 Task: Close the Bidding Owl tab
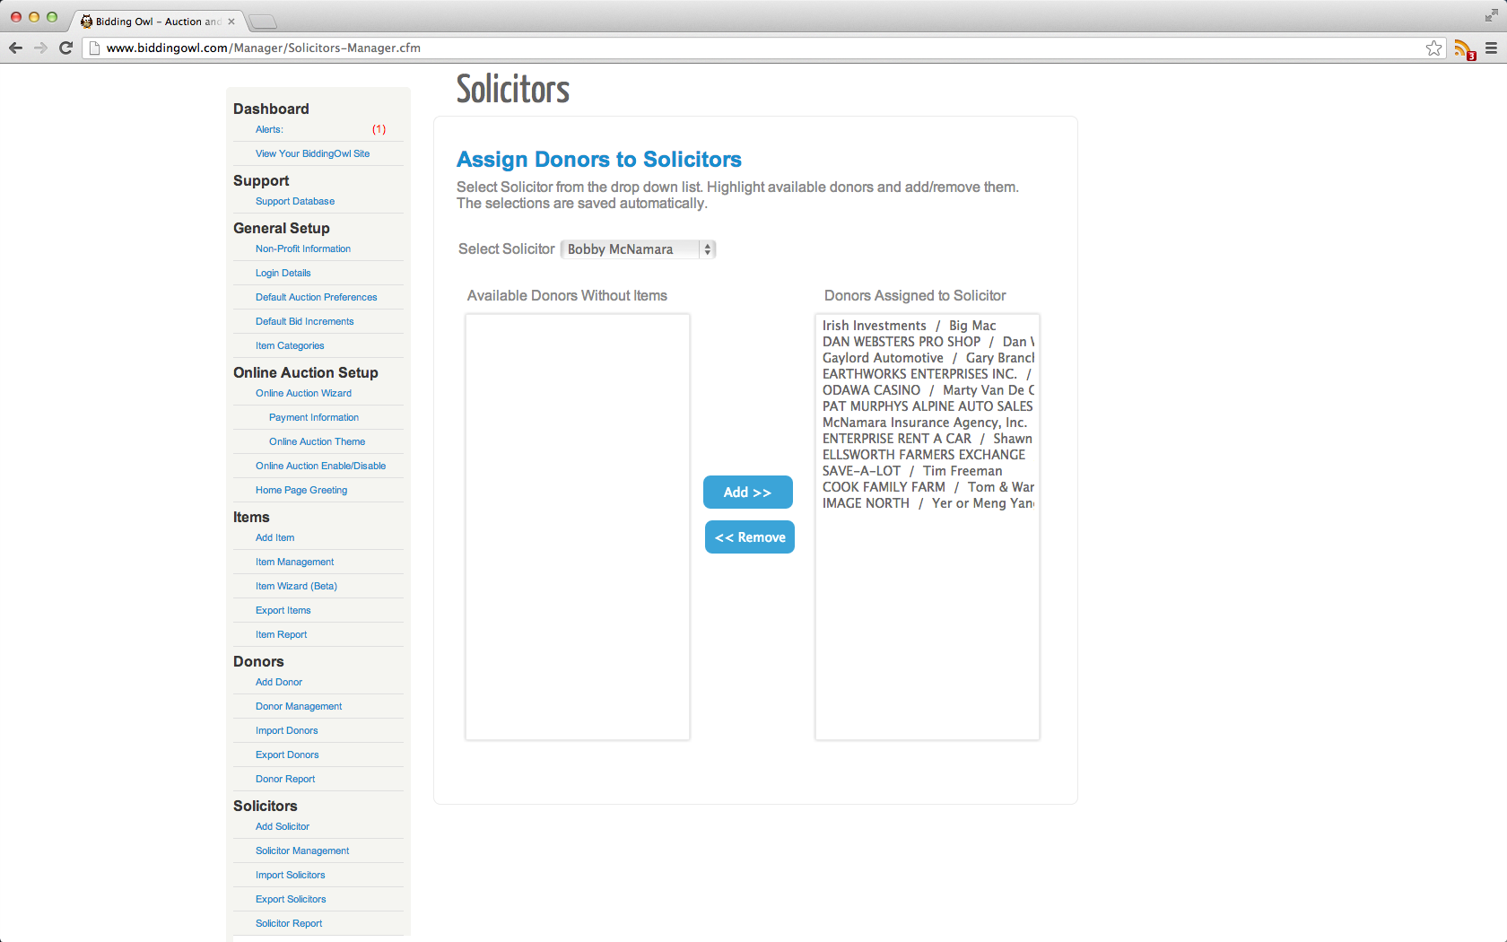(231, 22)
